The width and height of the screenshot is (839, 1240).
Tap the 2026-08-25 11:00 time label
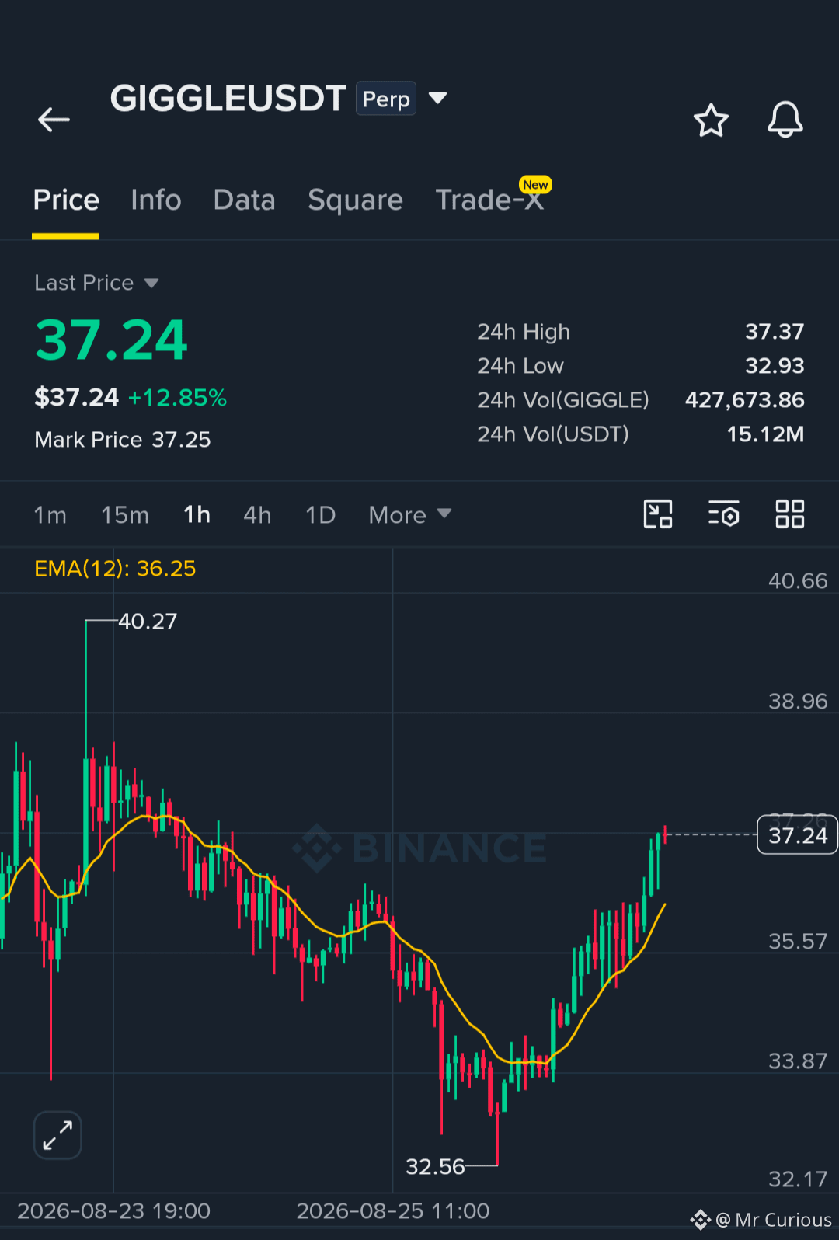(x=393, y=1211)
